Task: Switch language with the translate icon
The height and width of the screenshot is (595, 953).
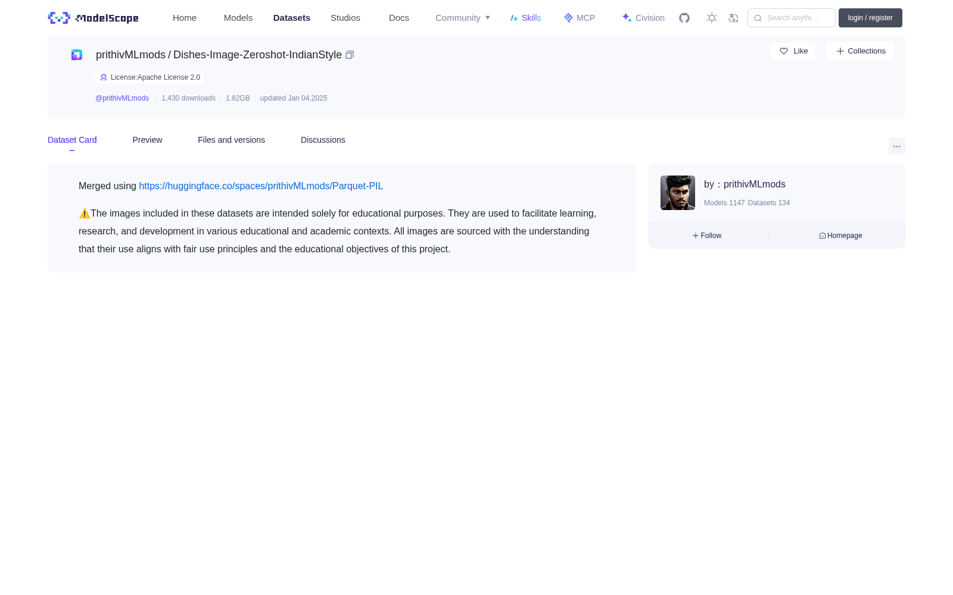Action: [733, 18]
